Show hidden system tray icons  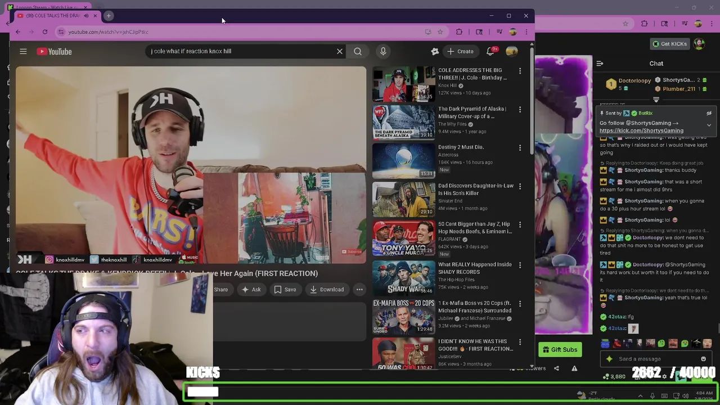tap(640, 395)
